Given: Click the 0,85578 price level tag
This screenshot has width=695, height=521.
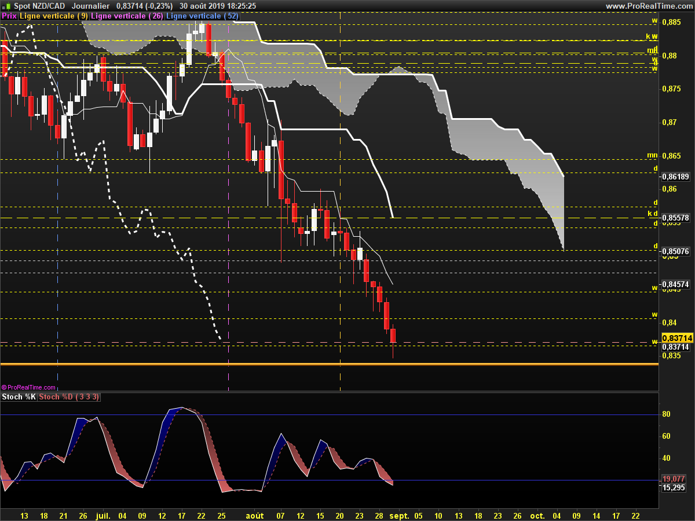Looking at the screenshot, I should [675, 218].
